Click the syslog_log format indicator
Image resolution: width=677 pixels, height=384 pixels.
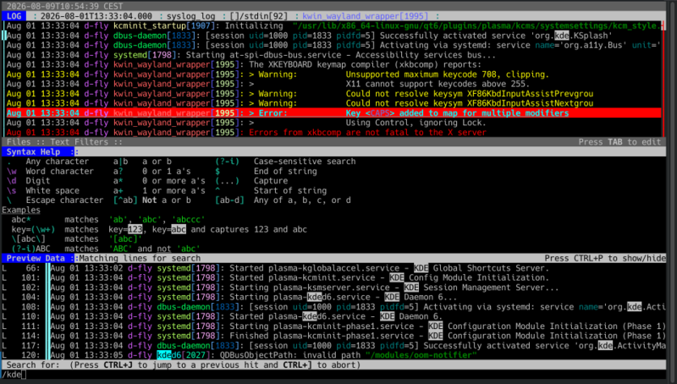(191, 16)
